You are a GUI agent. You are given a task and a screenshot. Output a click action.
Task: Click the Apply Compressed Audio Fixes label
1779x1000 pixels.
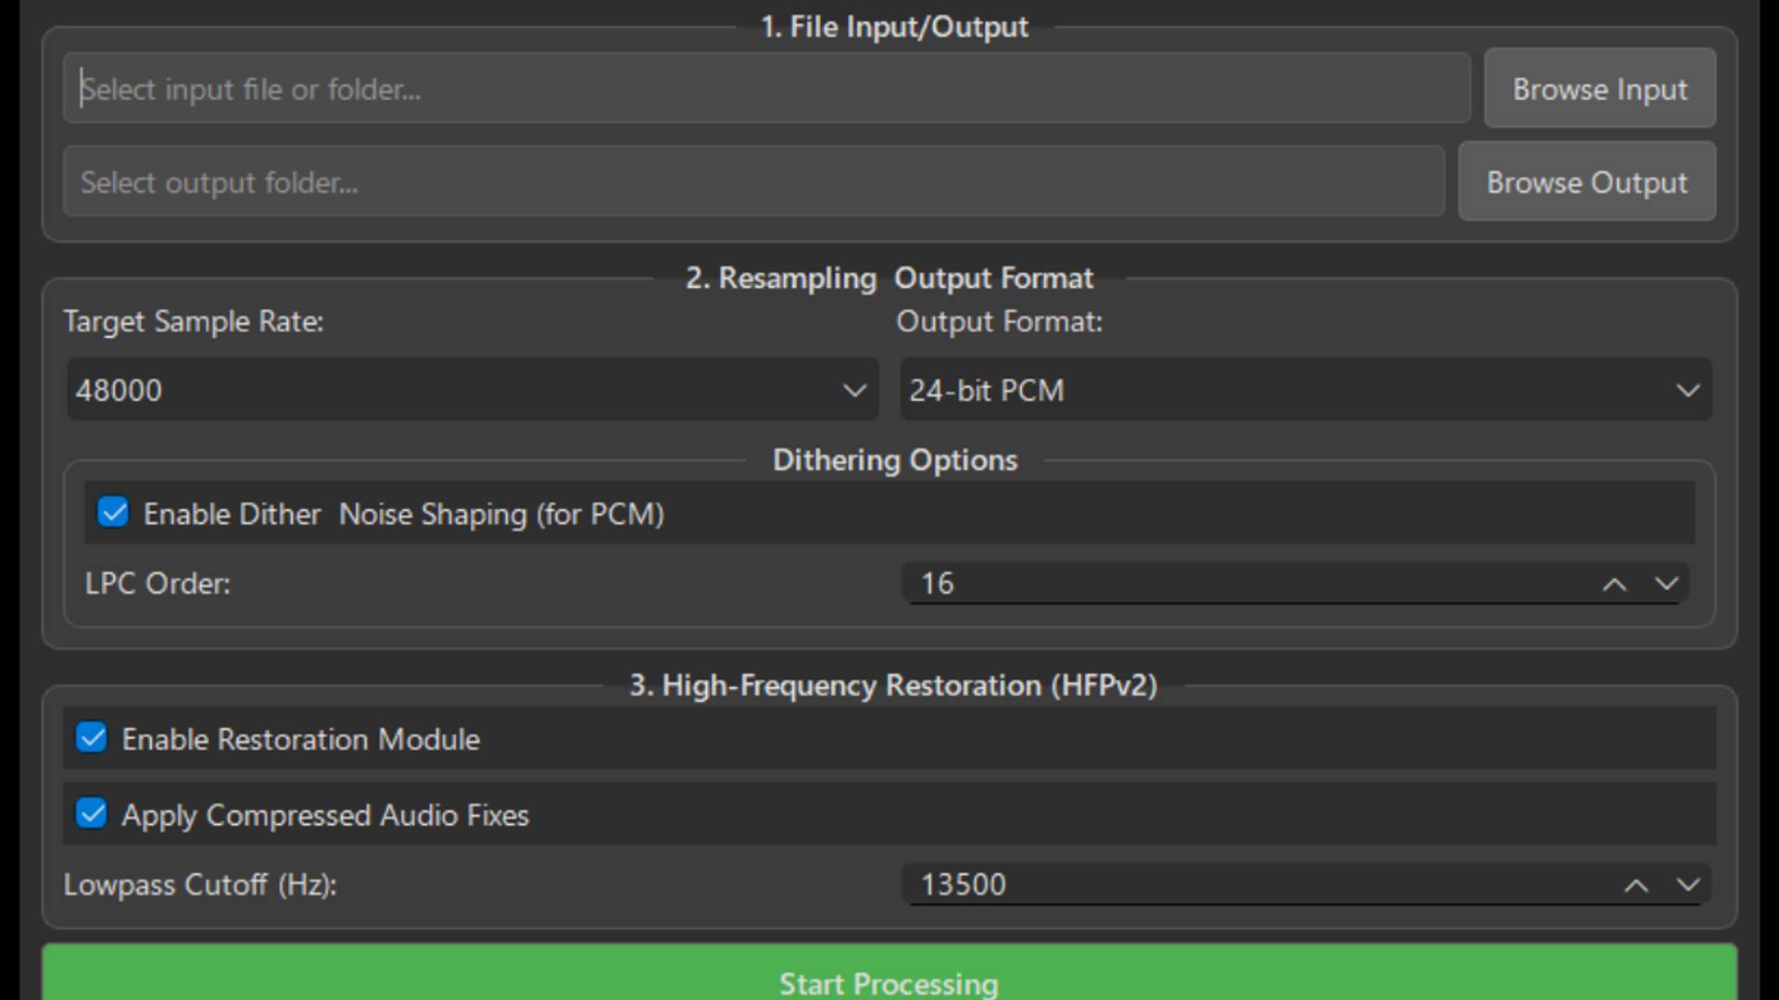click(325, 816)
